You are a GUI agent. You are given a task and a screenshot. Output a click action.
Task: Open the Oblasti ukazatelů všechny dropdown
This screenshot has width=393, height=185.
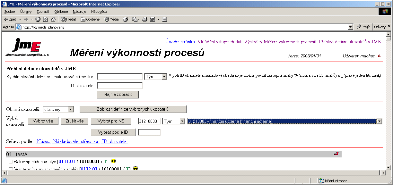point(58,109)
